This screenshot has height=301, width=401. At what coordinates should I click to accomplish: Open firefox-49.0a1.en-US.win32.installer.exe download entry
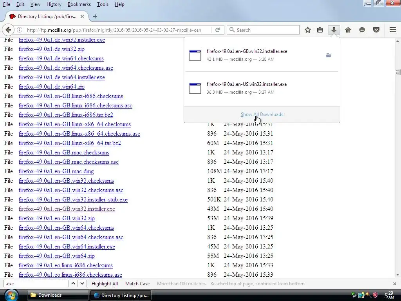click(262, 88)
